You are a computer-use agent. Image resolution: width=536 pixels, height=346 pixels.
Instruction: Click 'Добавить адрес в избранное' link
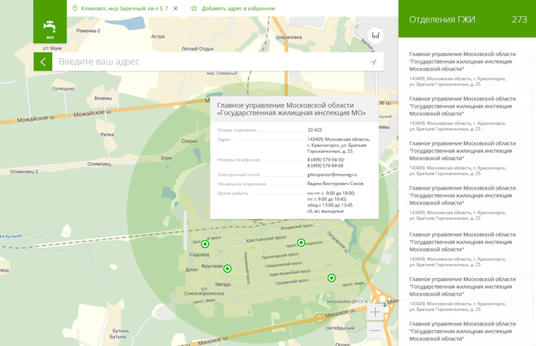pyautogui.click(x=238, y=8)
